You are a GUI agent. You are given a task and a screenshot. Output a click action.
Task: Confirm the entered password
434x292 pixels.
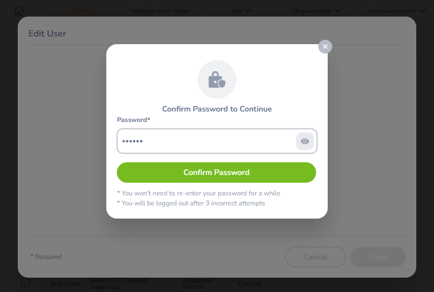[216, 172]
